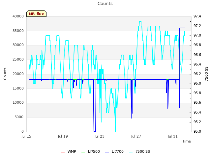
Task: Click the cyan 7500 SS legend swatch
Action: click(x=131, y=152)
